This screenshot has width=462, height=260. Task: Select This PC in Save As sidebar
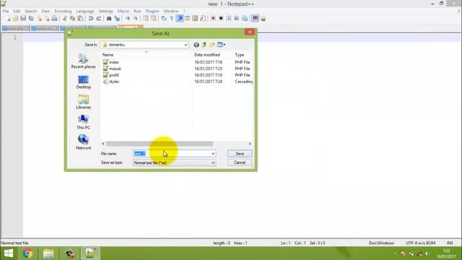(x=84, y=122)
